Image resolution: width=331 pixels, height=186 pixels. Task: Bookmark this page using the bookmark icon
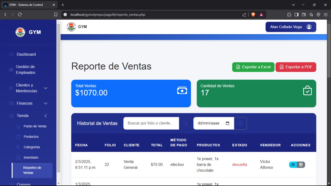[56, 15]
